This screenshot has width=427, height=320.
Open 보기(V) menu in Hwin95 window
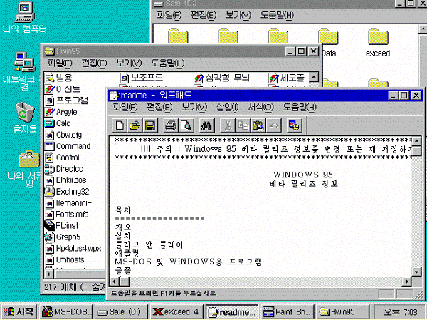(129, 63)
